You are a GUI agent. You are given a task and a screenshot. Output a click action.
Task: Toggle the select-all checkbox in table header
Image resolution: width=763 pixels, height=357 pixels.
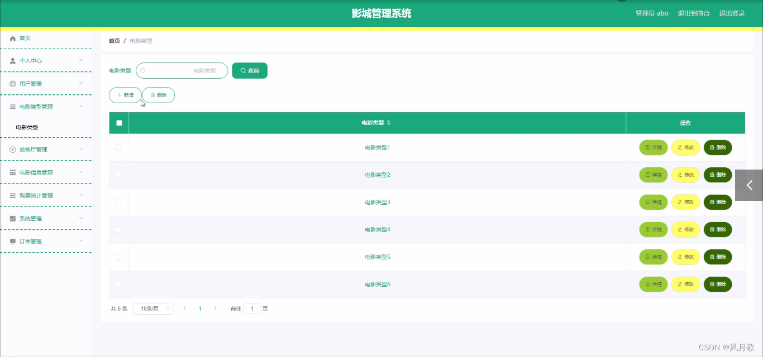(x=119, y=123)
